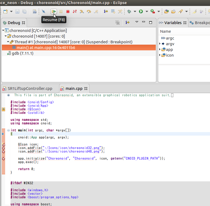The width and height of the screenshot is (210, 206).
Task: Expand the argv variable
Action: tap(160, 44)
